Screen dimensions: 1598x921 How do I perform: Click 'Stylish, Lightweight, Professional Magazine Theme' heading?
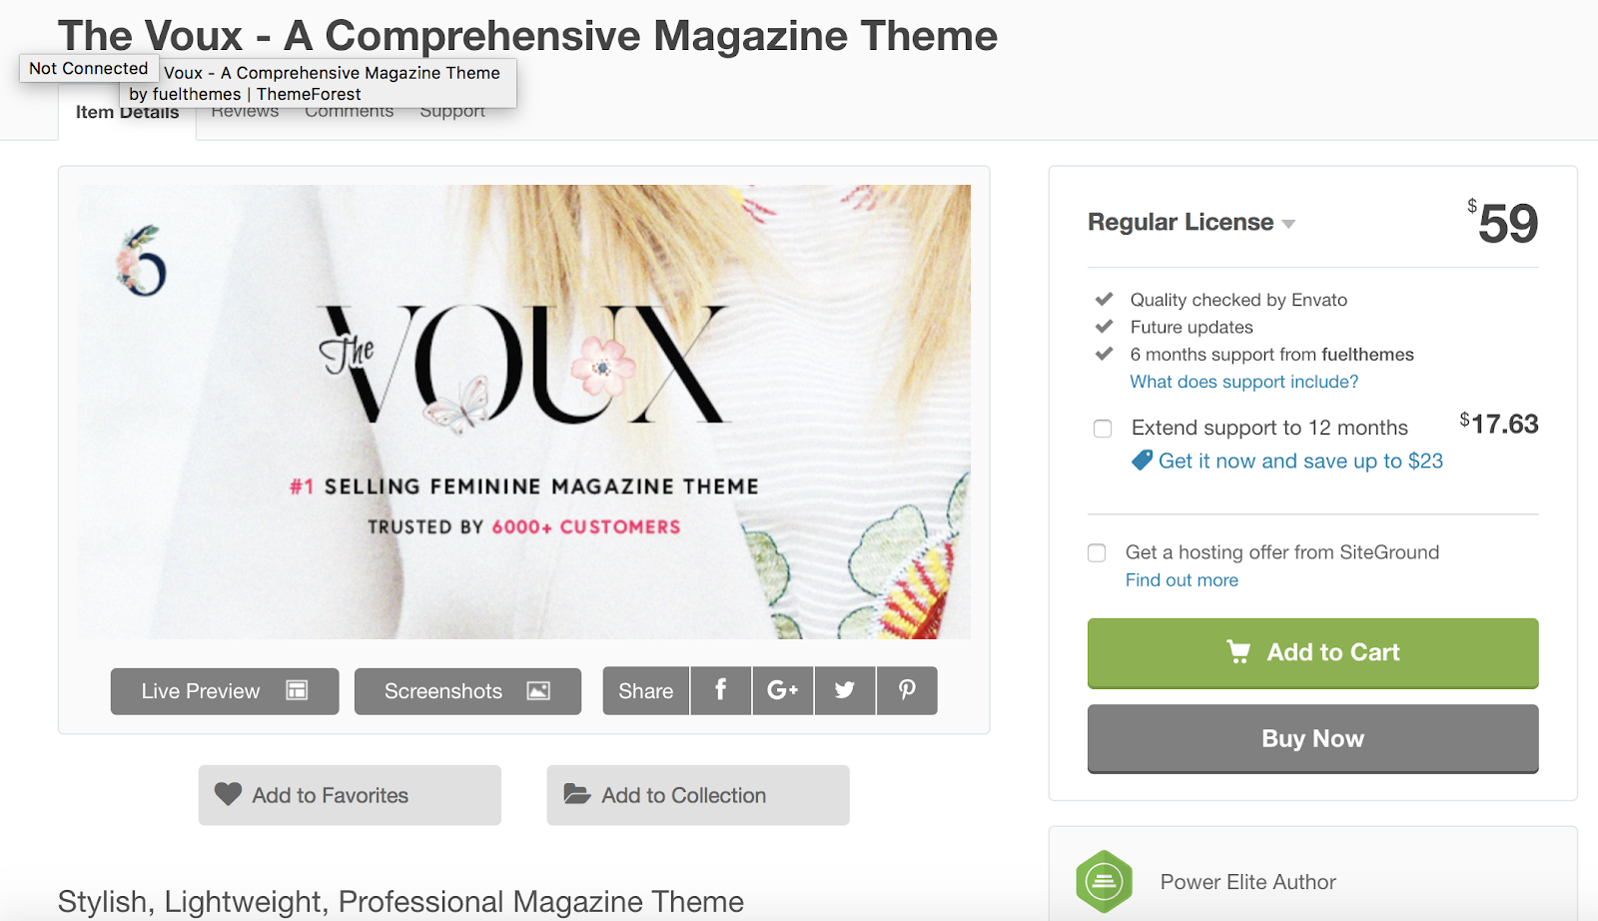[x=400, y=901]
